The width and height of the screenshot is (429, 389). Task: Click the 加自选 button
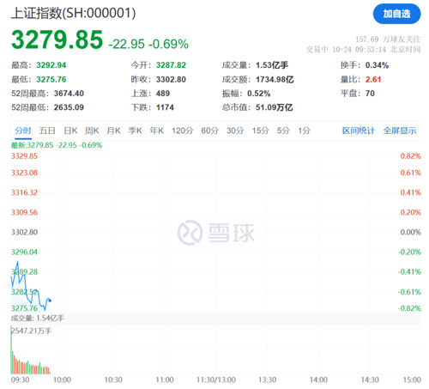(x=396, y=14)
